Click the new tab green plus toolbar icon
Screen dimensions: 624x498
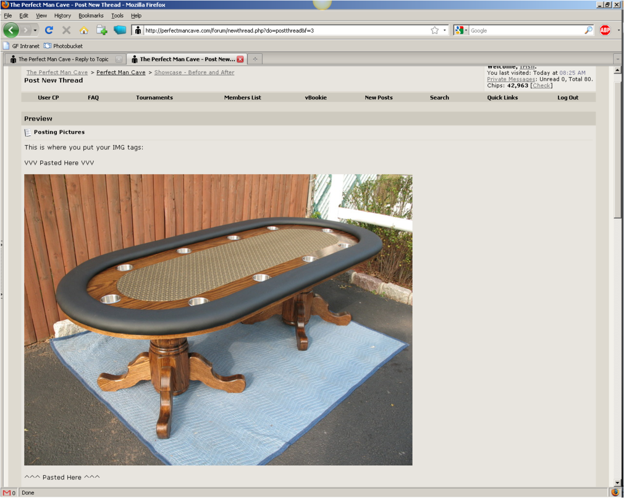click(x=101, y=30)
